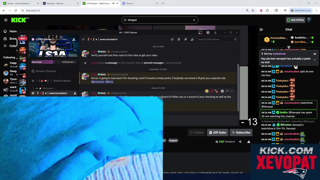Open Following in Kick sidebar
The image size is (320, 180).
coord(10,46)
